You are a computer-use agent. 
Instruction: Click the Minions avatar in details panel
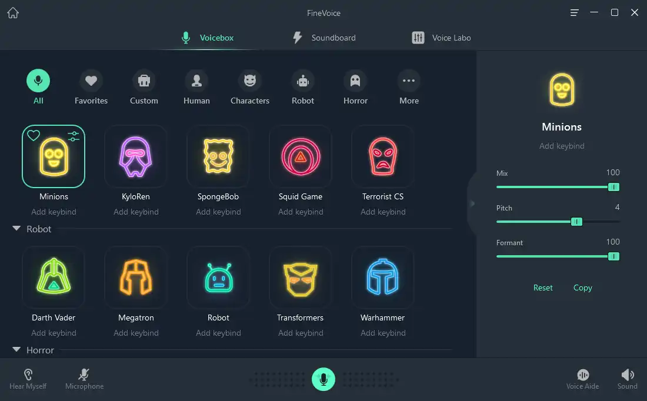(562, 89)
